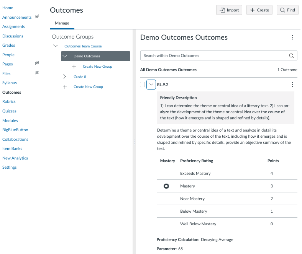This screenshot has height=254, width=302.
Task: Expand the Grade 8 outcome group
Action: point(65,77)
